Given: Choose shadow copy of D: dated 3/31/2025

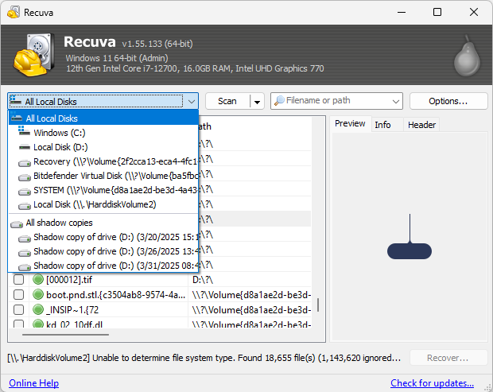Looking at the screenshot, I should pos(103,266).
